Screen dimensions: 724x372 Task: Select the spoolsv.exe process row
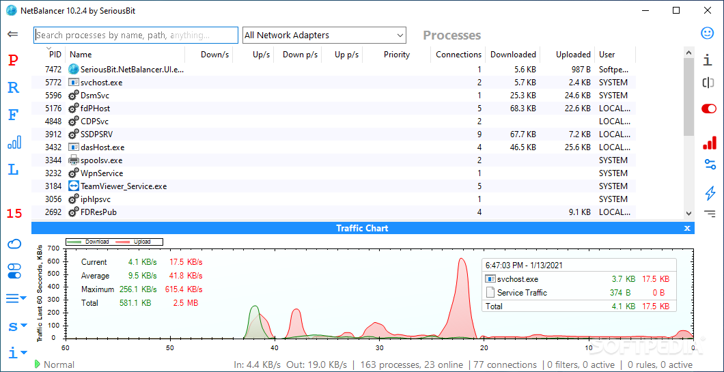[x=333, y=160]
